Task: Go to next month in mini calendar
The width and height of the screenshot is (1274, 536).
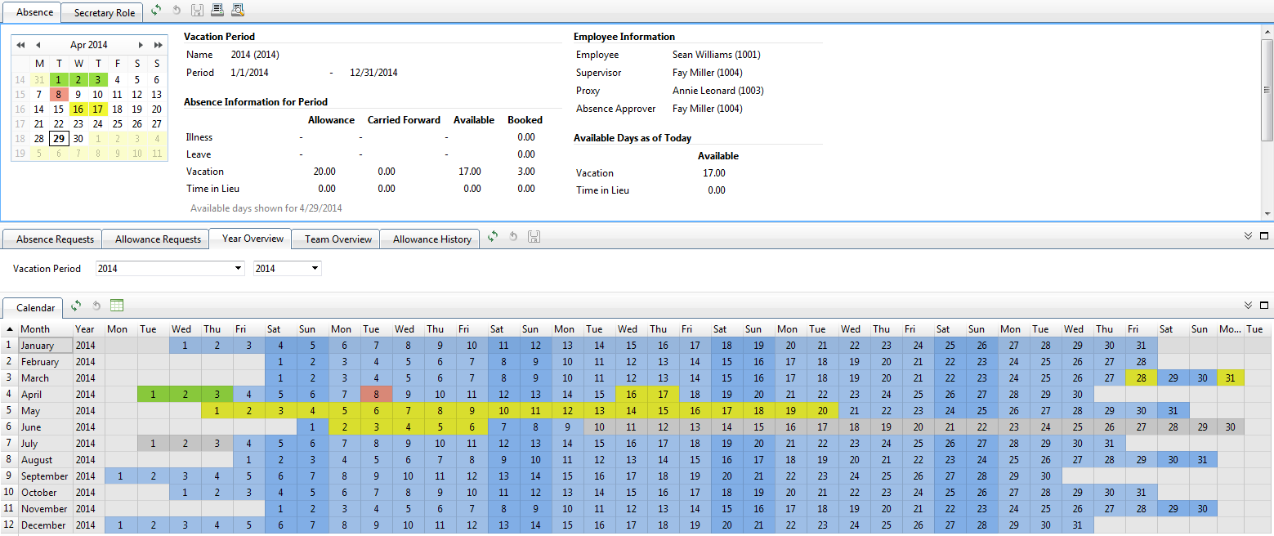Action: pos(141,45)
